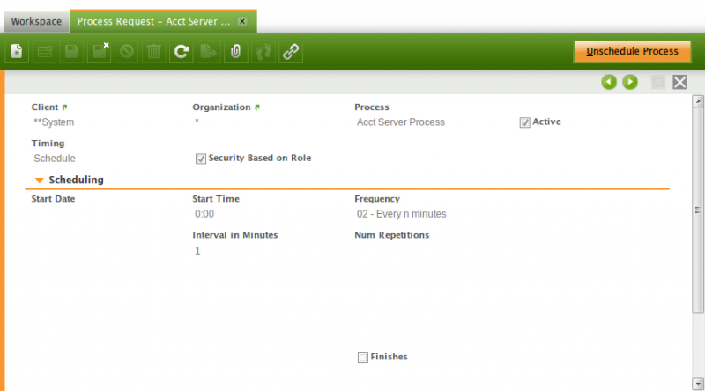Click the refresh arrow toolbar icon
This screenshot has height=391, width=705.
[181, 52]
